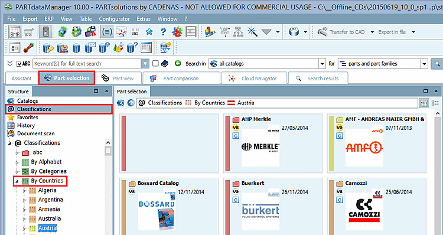Click the Transfer to CAD button
The height and width of the screenshot is (235, 443).
pos(341,32)
